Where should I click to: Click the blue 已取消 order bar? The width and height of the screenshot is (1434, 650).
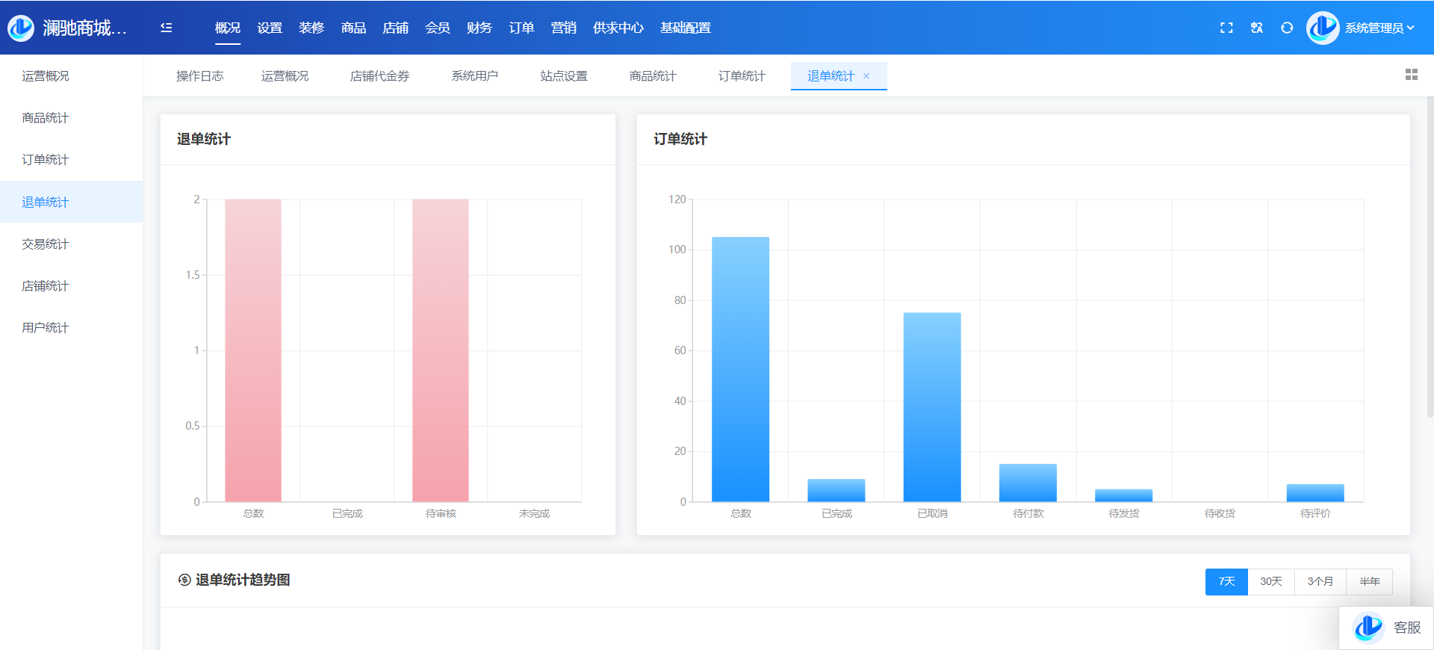[932, 407]
